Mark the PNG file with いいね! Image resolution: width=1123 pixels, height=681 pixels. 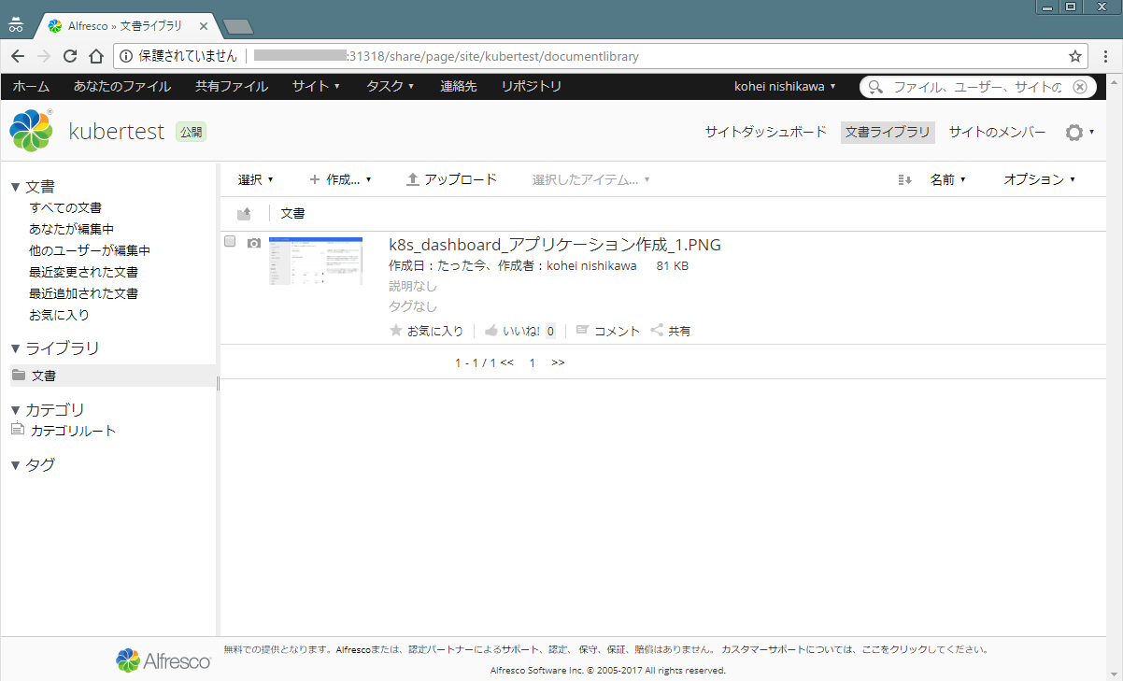pyautogui.click(x=515, y=330)
